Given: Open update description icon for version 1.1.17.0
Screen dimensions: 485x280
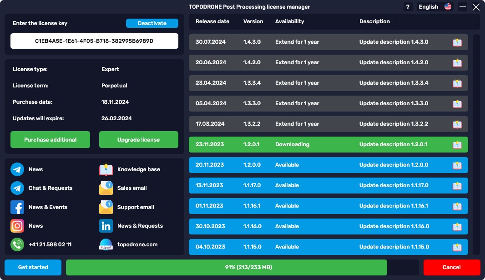Looking at the screenshot, I should tap(457, 186).
